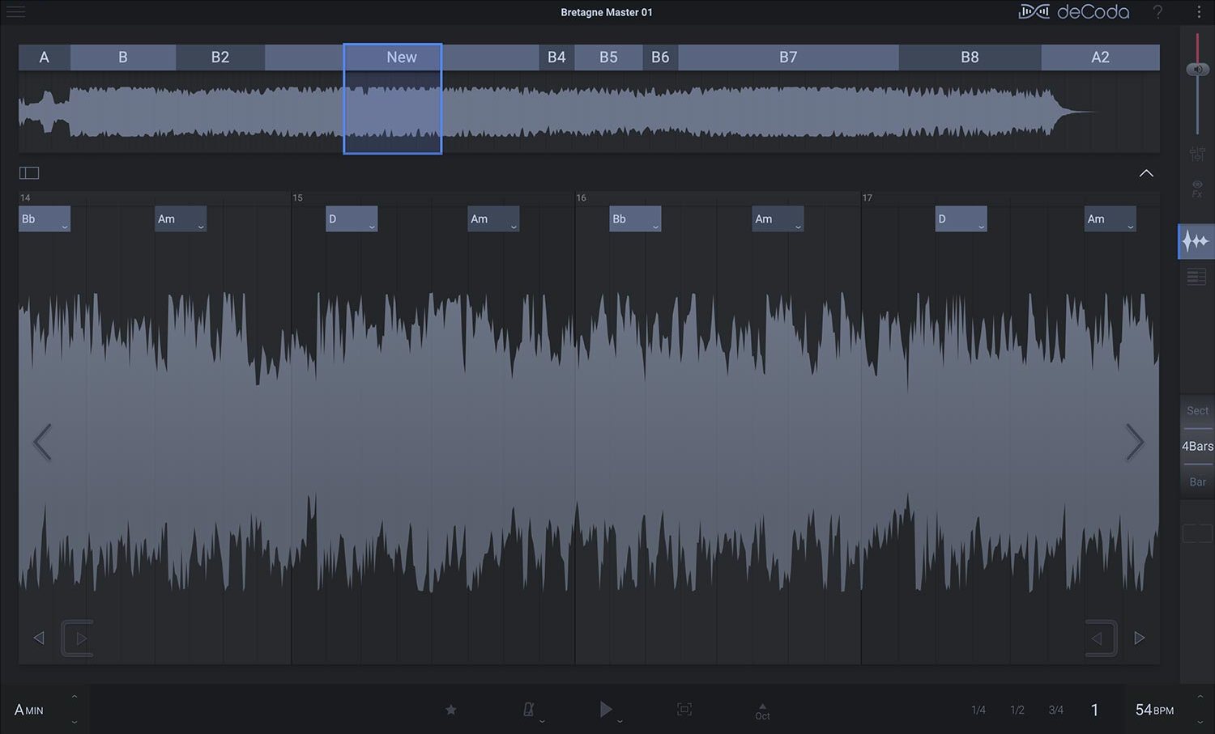Viewport: 1215px width, 734px height.
Task: Click the star bookmark icon in the transport bar
Action: point(451,710)
